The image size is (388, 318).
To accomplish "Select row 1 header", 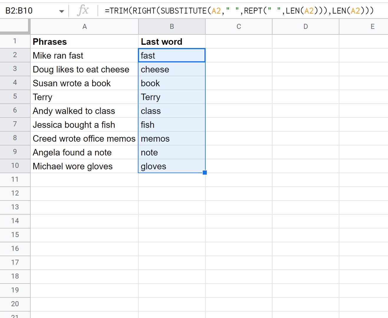I will 15,41.
